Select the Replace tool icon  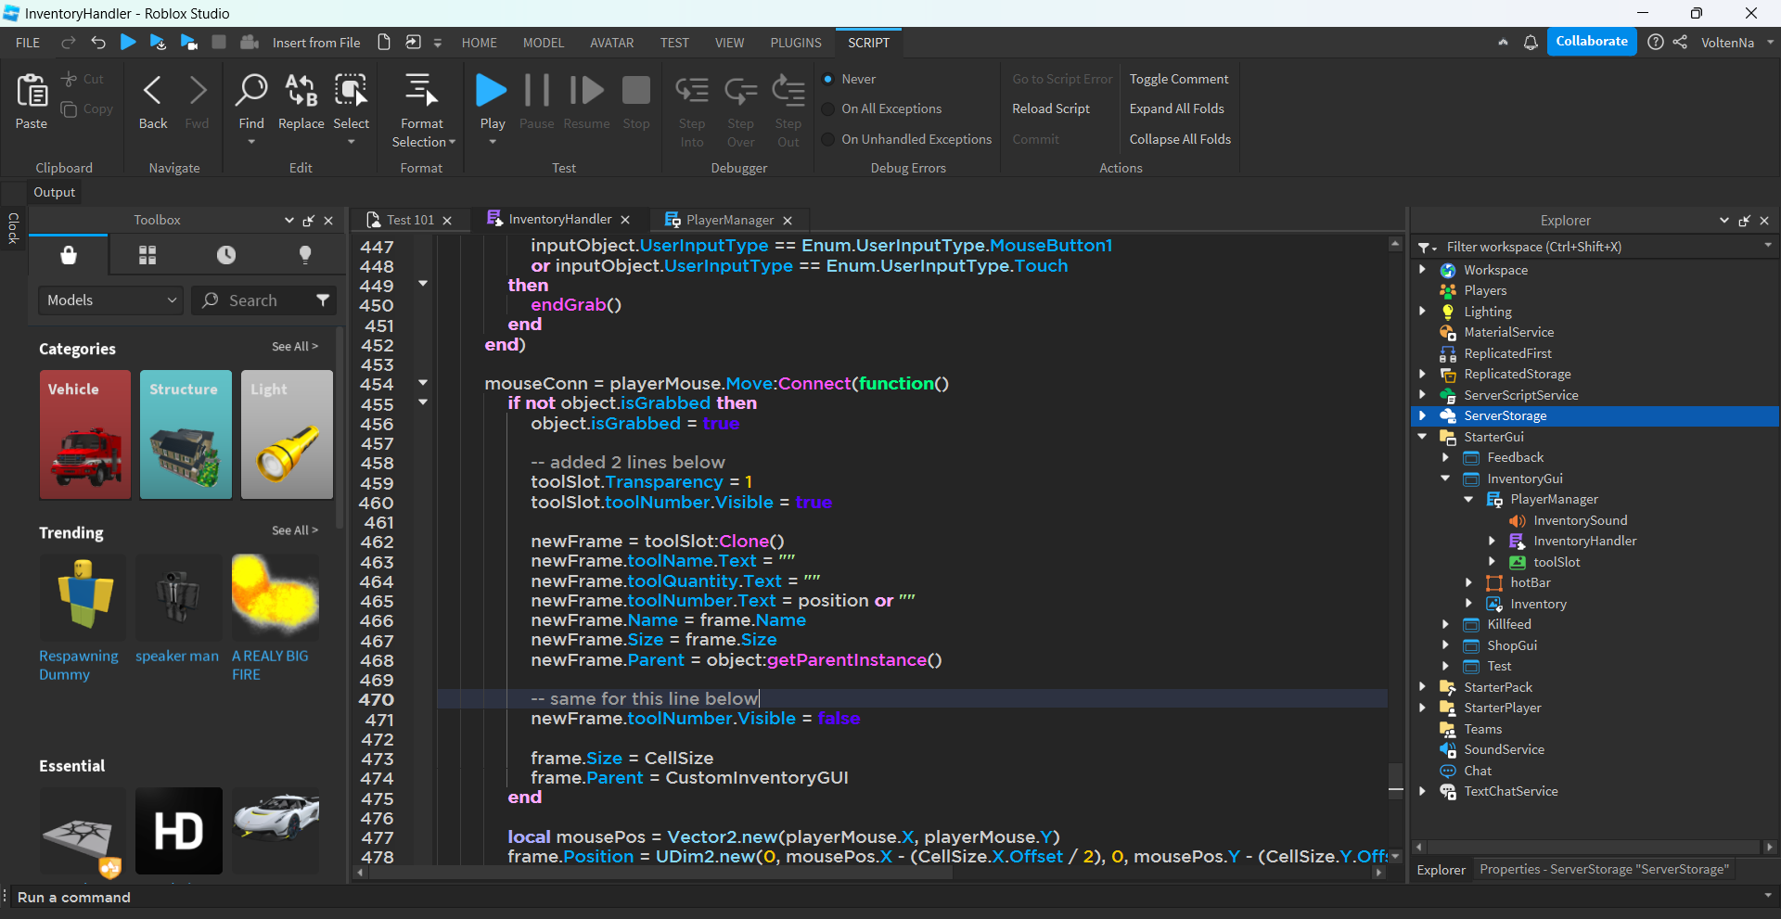coord(300,90)
